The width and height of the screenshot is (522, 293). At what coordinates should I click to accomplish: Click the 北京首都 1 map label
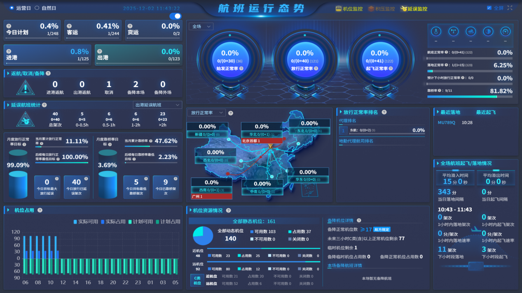[x=262, y=141]
